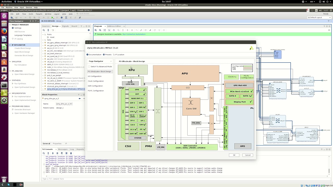Open Firefox from the Ubuntu dock
Screen dimensions: 333x187
tap(4, 31)
